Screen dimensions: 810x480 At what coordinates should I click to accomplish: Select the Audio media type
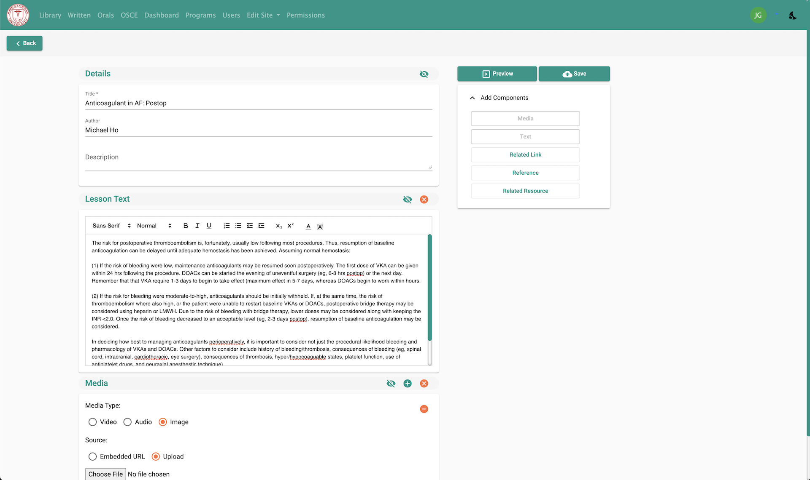pos(127,422)
